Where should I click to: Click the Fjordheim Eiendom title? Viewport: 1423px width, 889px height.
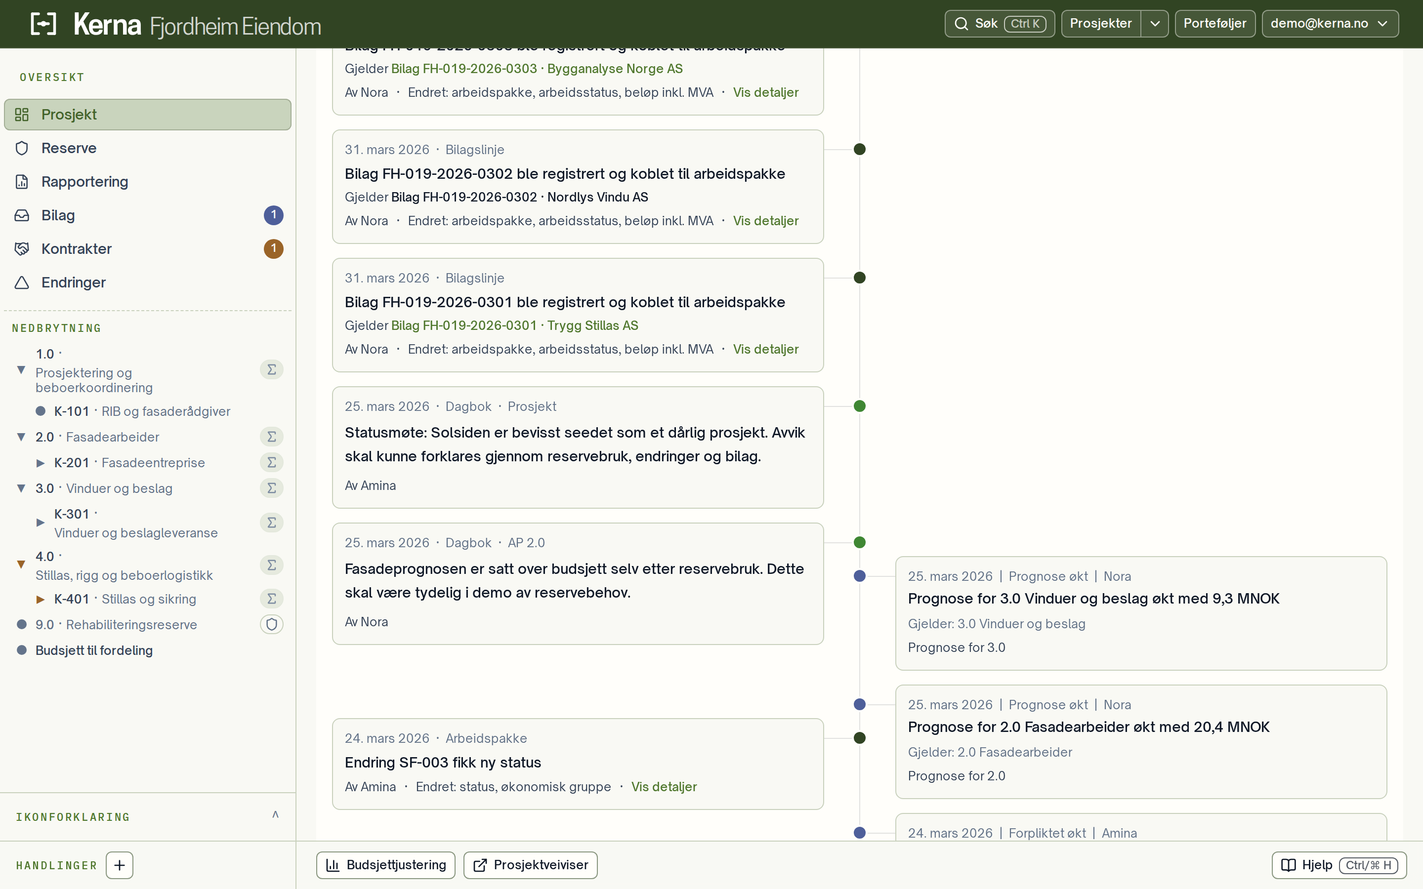[x=235, y=27]
